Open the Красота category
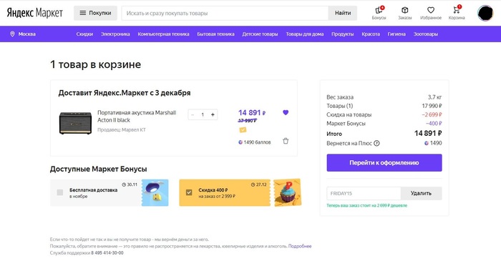The width and height of the screenshot is (501, 276). [371, 34]
